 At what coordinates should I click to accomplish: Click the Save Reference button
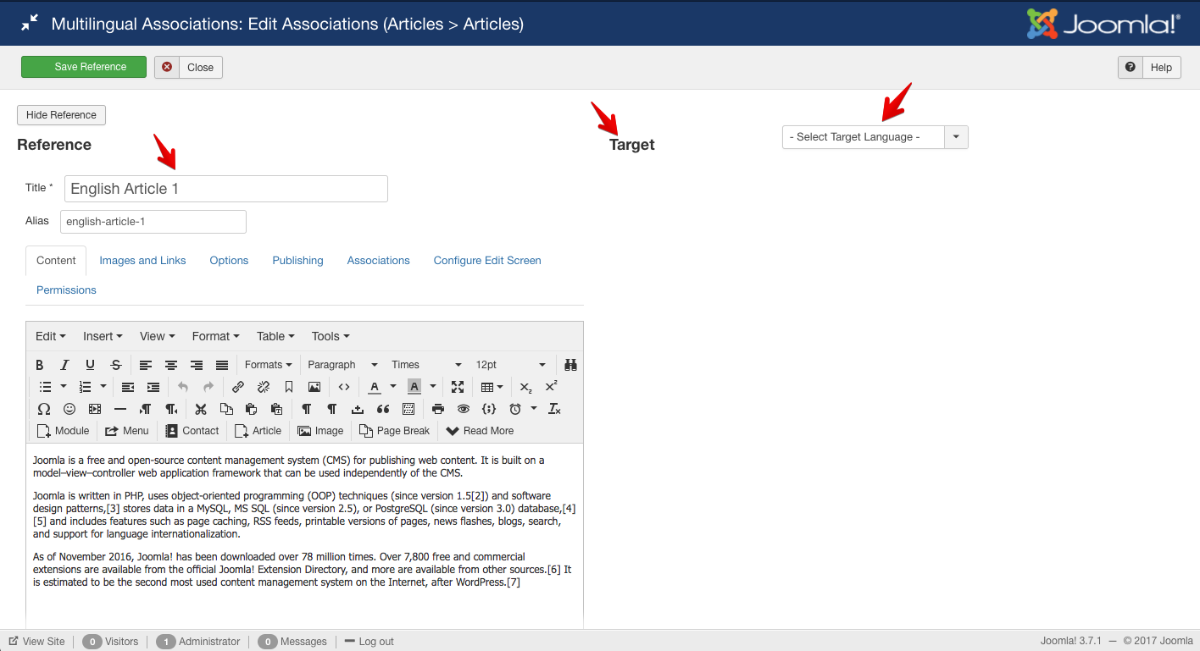[x=84, y=67]
